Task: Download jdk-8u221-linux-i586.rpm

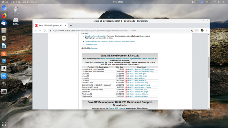Action: point(136,74)
